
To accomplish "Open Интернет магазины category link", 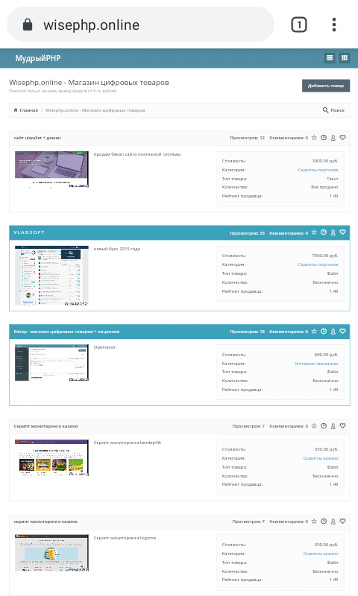I will (x=316, y=364).
